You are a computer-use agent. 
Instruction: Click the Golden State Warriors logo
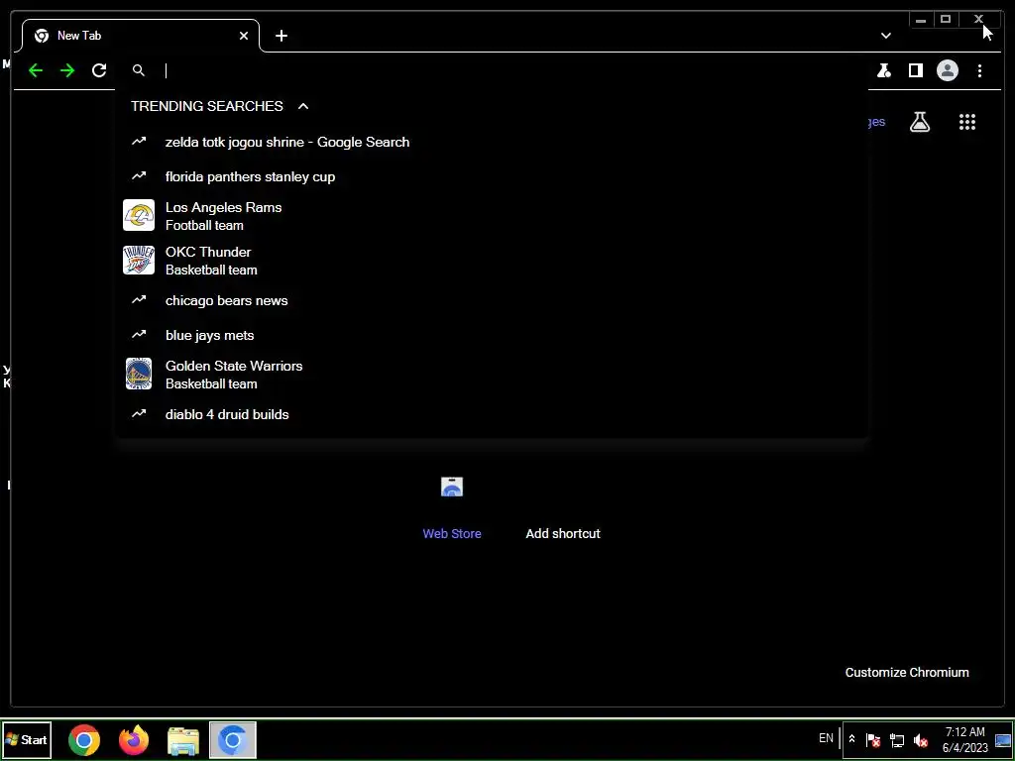click(139, 374)
